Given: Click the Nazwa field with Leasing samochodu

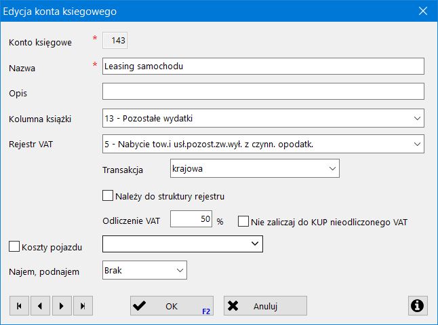Looking at the screenshot, I should click(x=262, y=66).
